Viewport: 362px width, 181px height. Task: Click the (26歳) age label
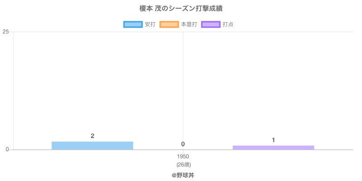tap(183, 164)
